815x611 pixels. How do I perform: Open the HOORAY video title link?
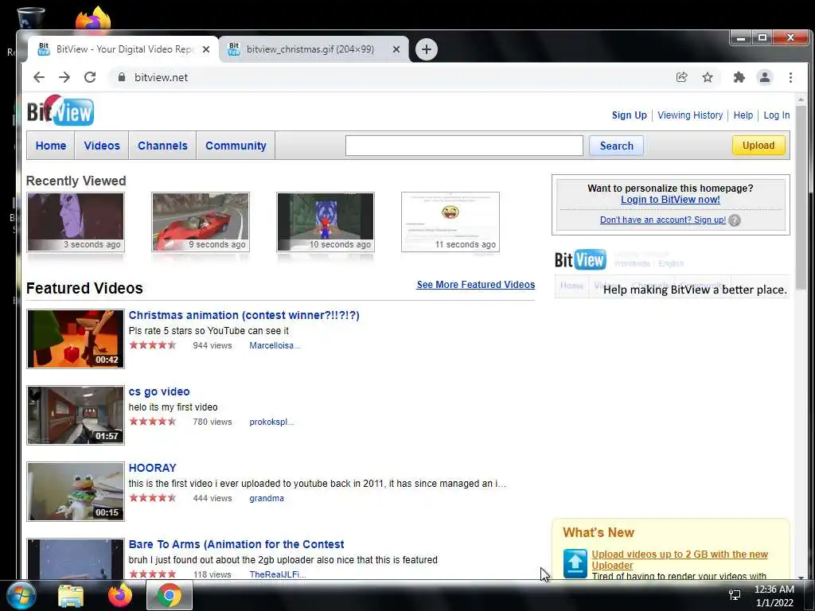click(x=152, y=468)
